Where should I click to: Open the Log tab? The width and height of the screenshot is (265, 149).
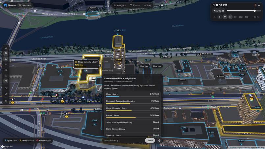coord(147,5)
